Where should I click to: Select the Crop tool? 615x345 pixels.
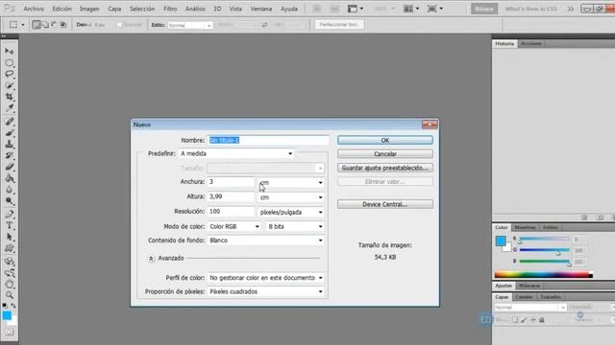click(x=10, y=97)
